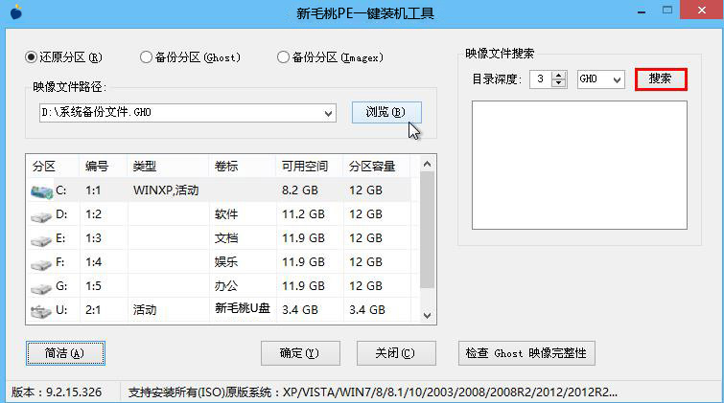This screenshot has width=724, height=403.
Task: Increase directory depth with the up arrow
Action: (x=559, y=76)
